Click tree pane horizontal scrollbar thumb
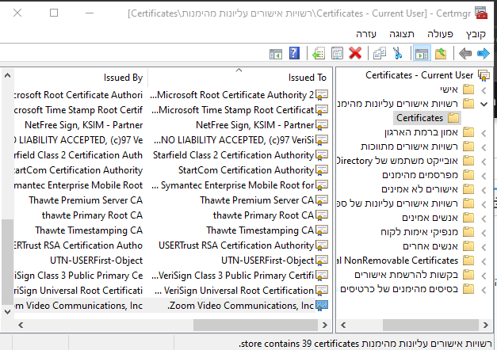This screenshot has height=350, width=497. click(430, 325)
